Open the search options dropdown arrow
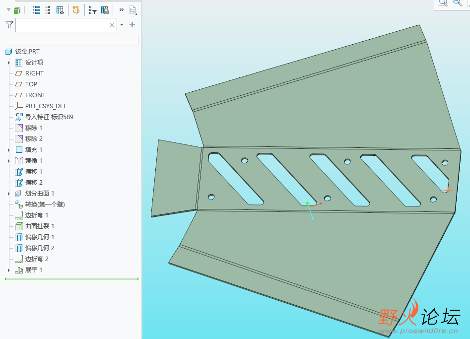The width and height of the screenshot is (470, 339). tap(122, 25)
